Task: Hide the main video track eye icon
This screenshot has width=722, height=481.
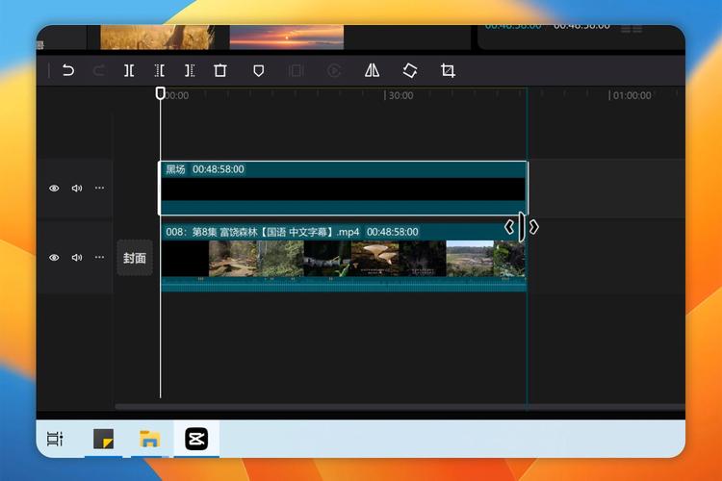Action: tap(54, 257)
